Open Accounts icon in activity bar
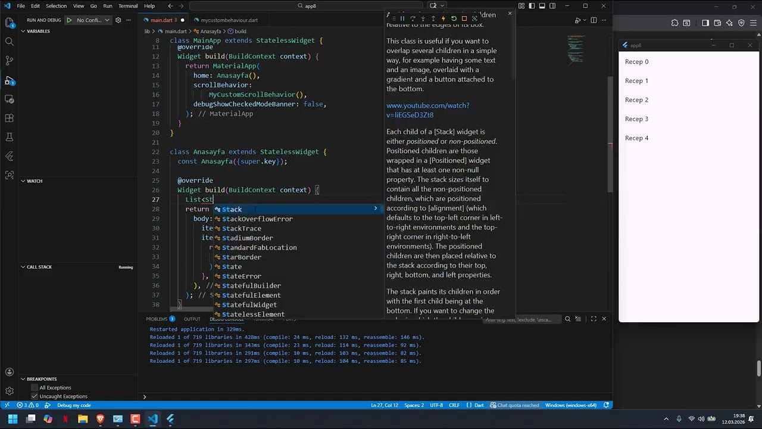Image resolution: width=762 pixels, height=429 pixels. (x=10, y=372)
